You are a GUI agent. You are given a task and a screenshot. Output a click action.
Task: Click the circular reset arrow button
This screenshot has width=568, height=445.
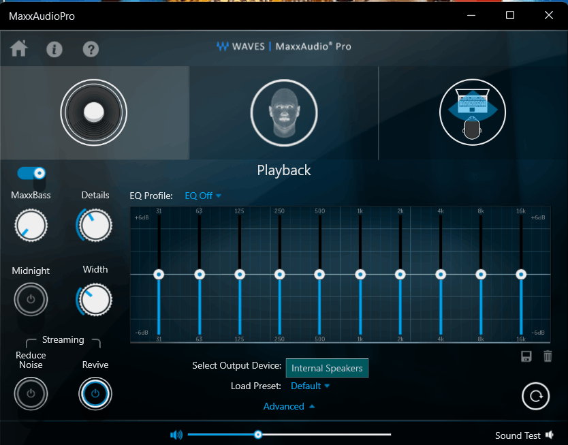pos(535,396)
